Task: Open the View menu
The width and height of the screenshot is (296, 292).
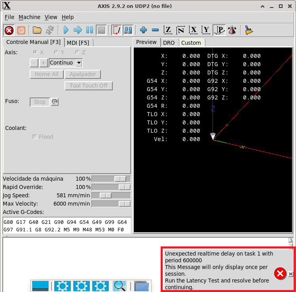Action: coord(51,17)
